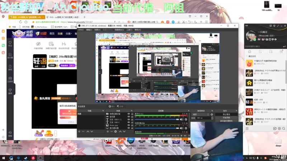Mute the second mixer channel speaker icon
Screen dimensions: 287x161
[x=182, y=128]
